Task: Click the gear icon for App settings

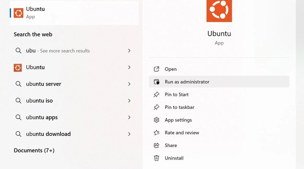Action: (x=157, y=120)
